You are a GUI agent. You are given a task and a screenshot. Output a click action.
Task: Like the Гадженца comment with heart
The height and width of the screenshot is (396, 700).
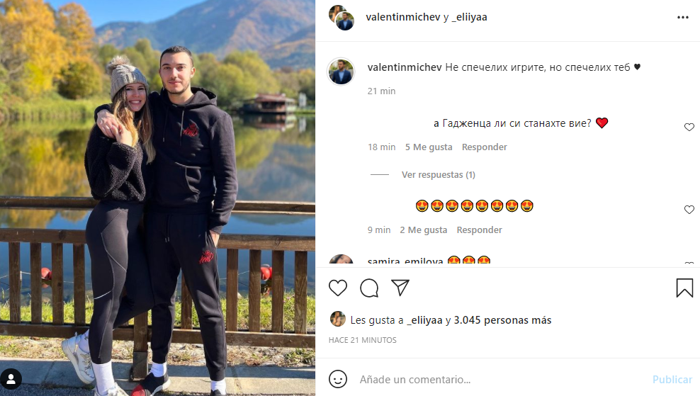point(689,128)
